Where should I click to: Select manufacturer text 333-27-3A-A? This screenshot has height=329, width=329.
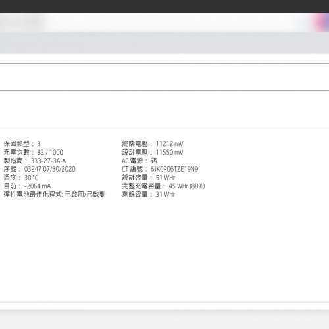tap(48, 161)
